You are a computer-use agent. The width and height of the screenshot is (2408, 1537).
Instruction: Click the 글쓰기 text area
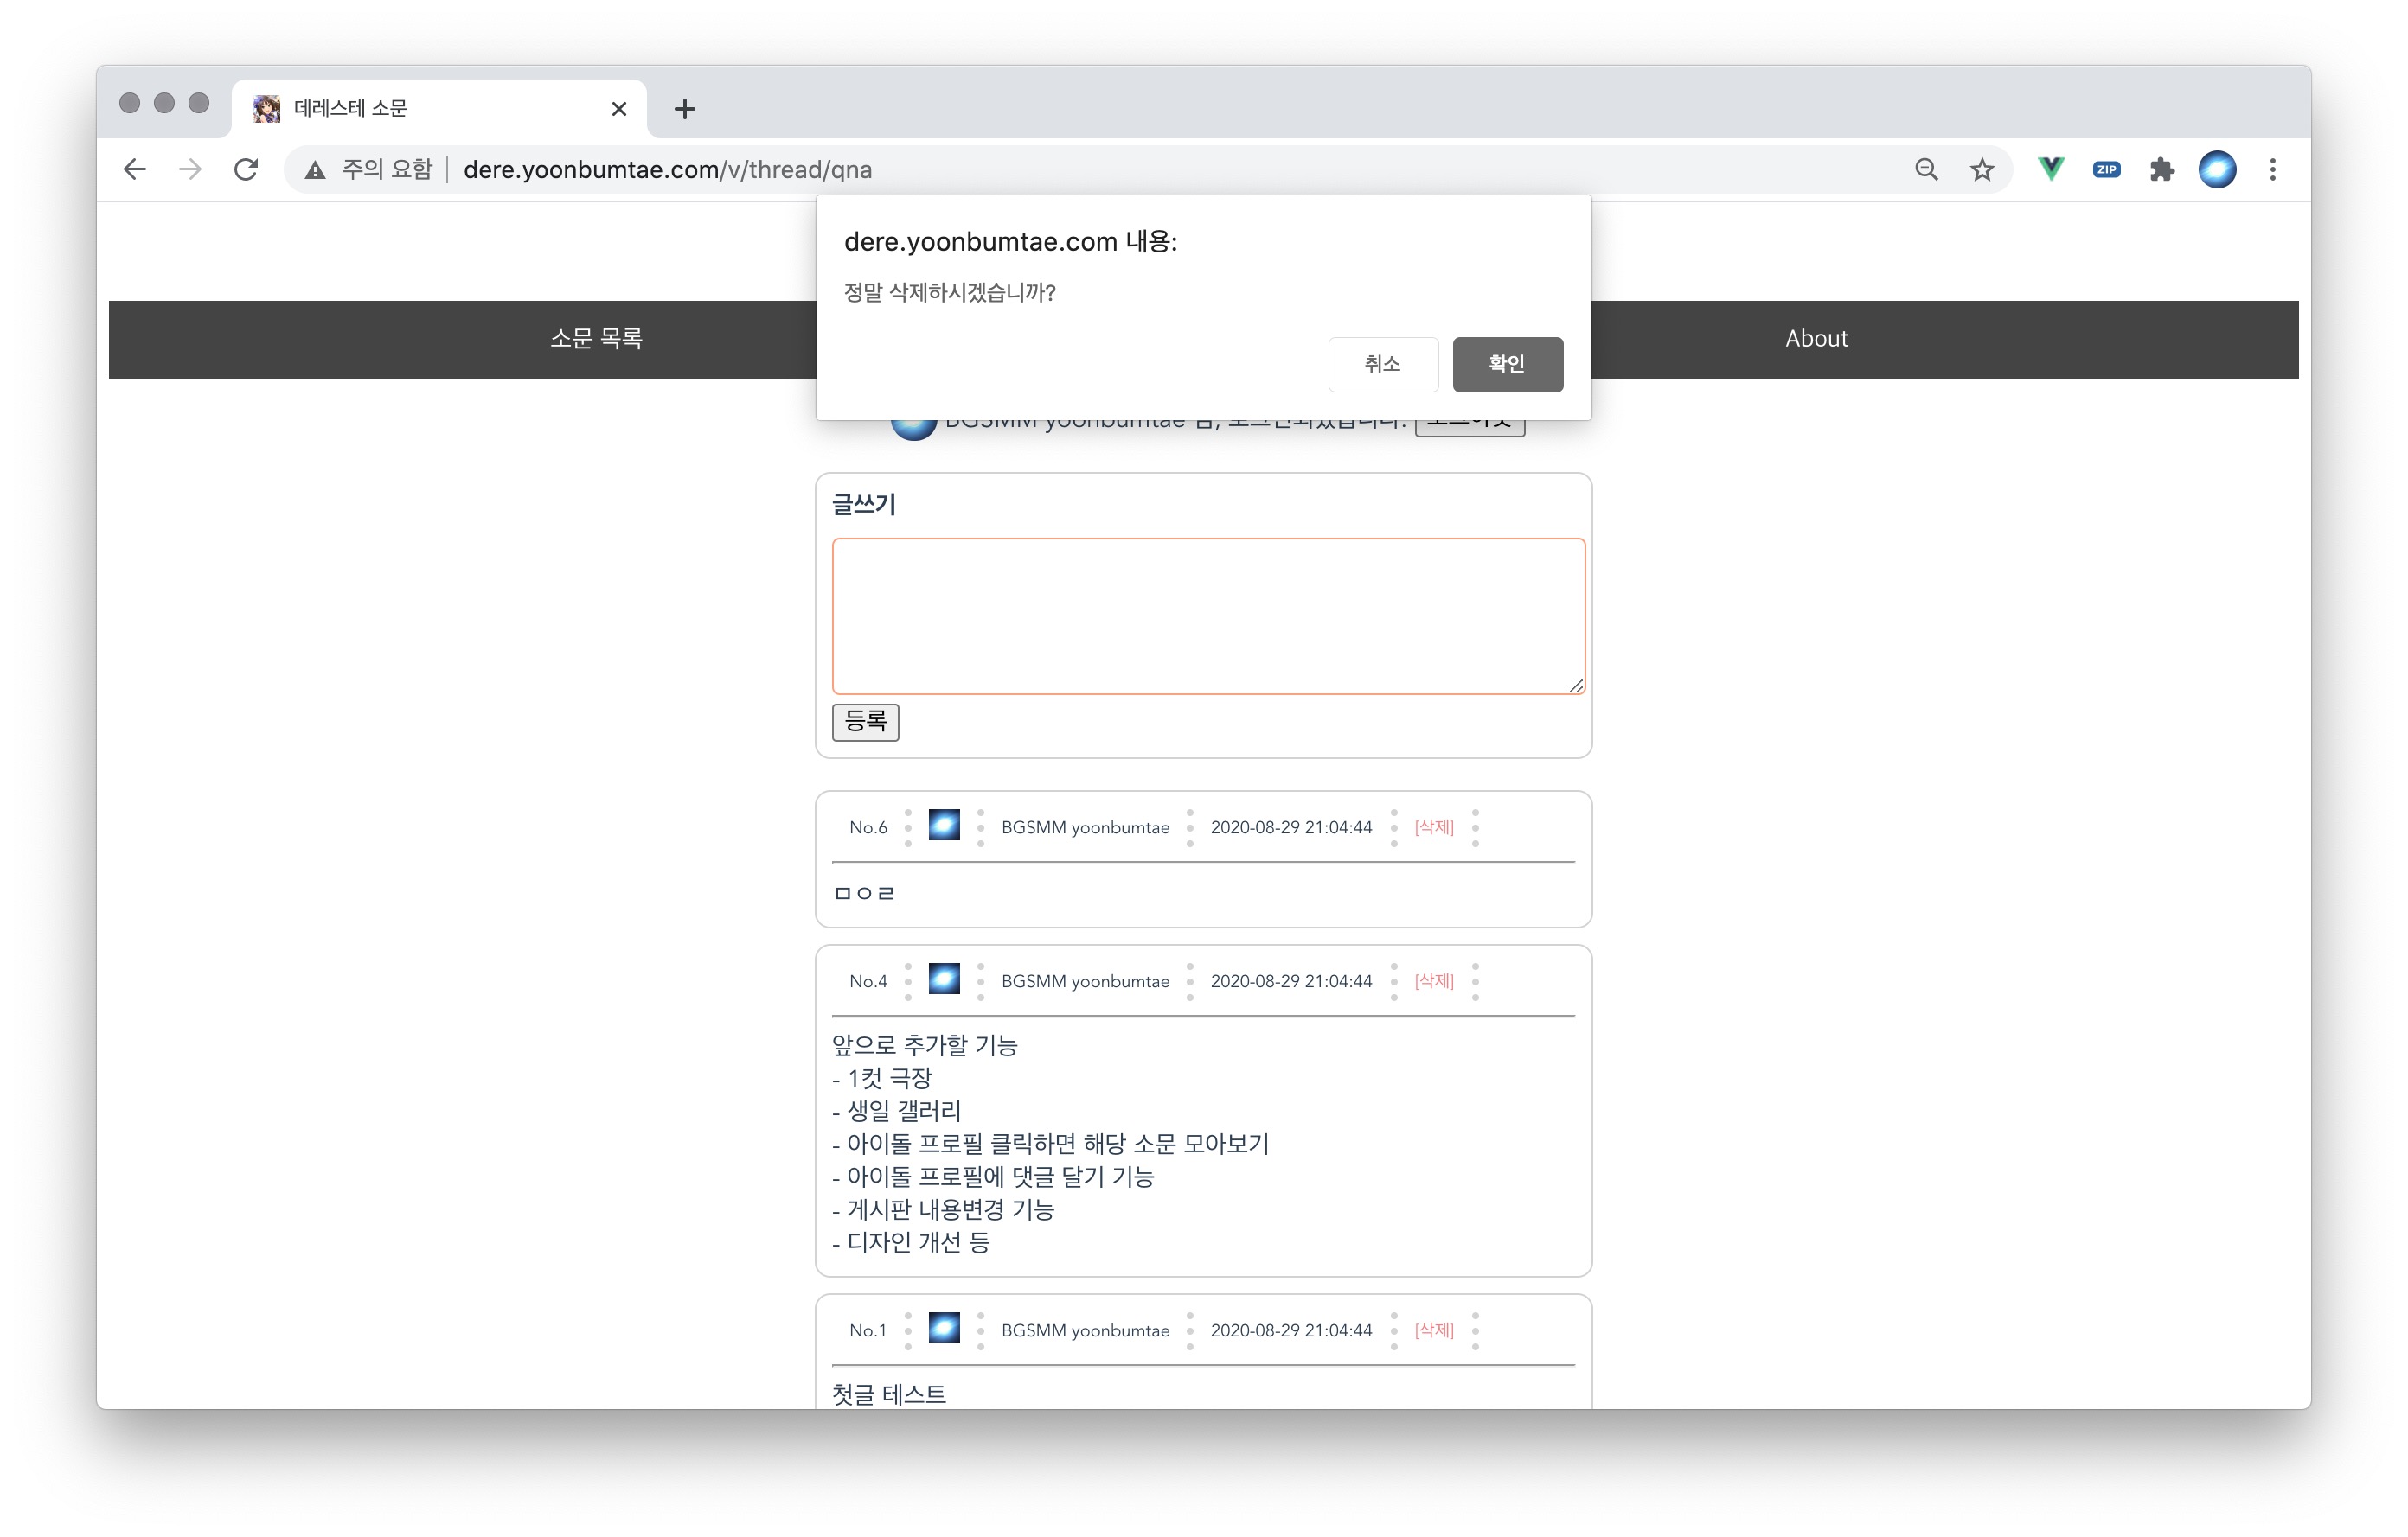1207,615
